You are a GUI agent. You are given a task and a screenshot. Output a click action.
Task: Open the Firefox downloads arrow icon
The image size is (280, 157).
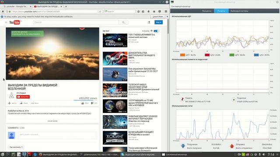(x=148, y=11)
